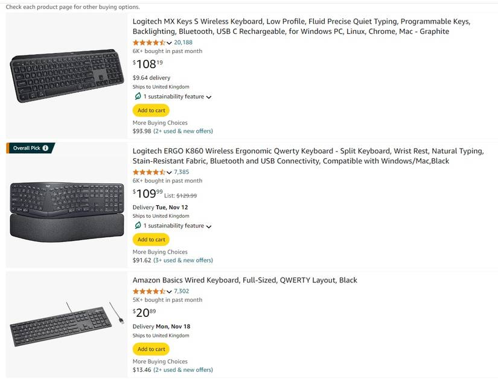Image resolution: width=498 pixels, height=379 pixels.
Task: Click the Overall Pick info icon
Action: coord(45,148)
